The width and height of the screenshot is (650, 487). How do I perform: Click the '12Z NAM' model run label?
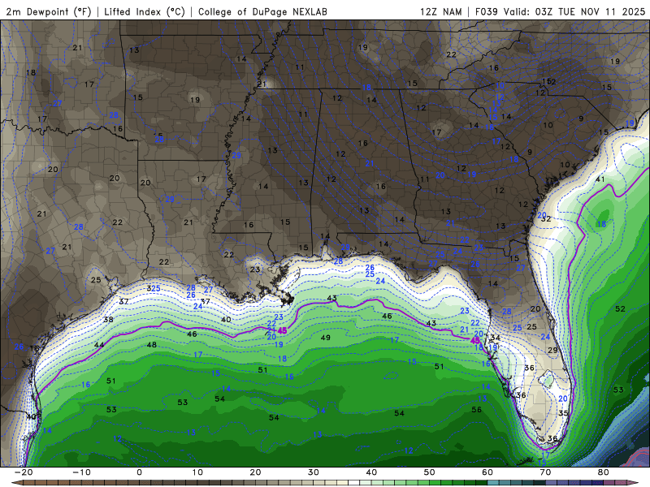pos(440,11)
